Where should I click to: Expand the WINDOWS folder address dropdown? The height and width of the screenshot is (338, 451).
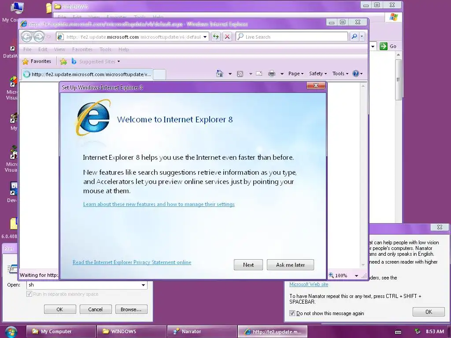tap(373, 46)
